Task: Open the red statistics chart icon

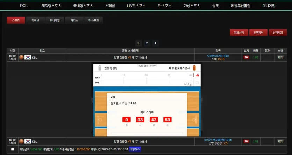Action: (197, 75)
